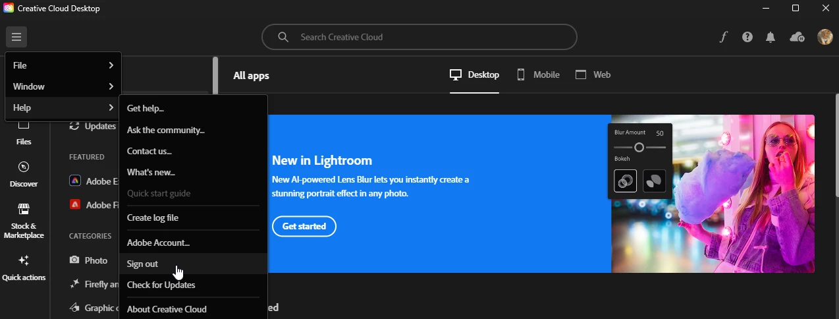
Task: Switch to the Desktop tab
Action: 474,74
